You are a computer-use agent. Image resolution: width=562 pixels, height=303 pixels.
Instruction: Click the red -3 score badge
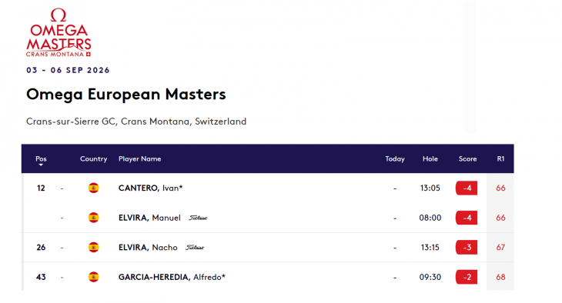467,248
